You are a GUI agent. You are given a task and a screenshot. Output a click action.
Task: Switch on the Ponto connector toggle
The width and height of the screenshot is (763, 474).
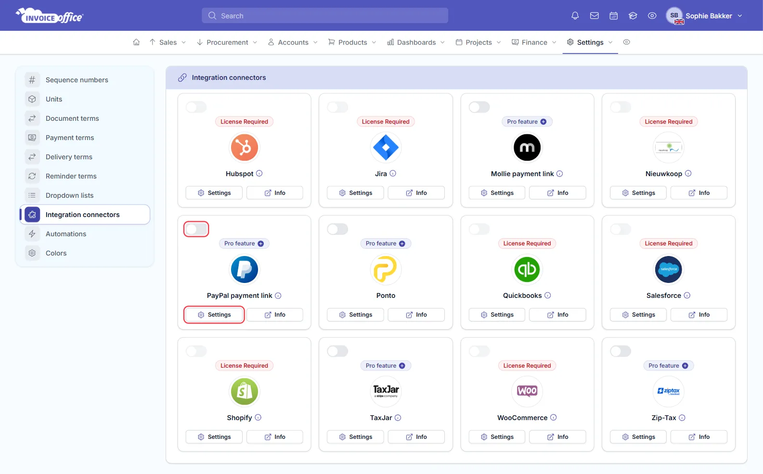pos(337,229)
